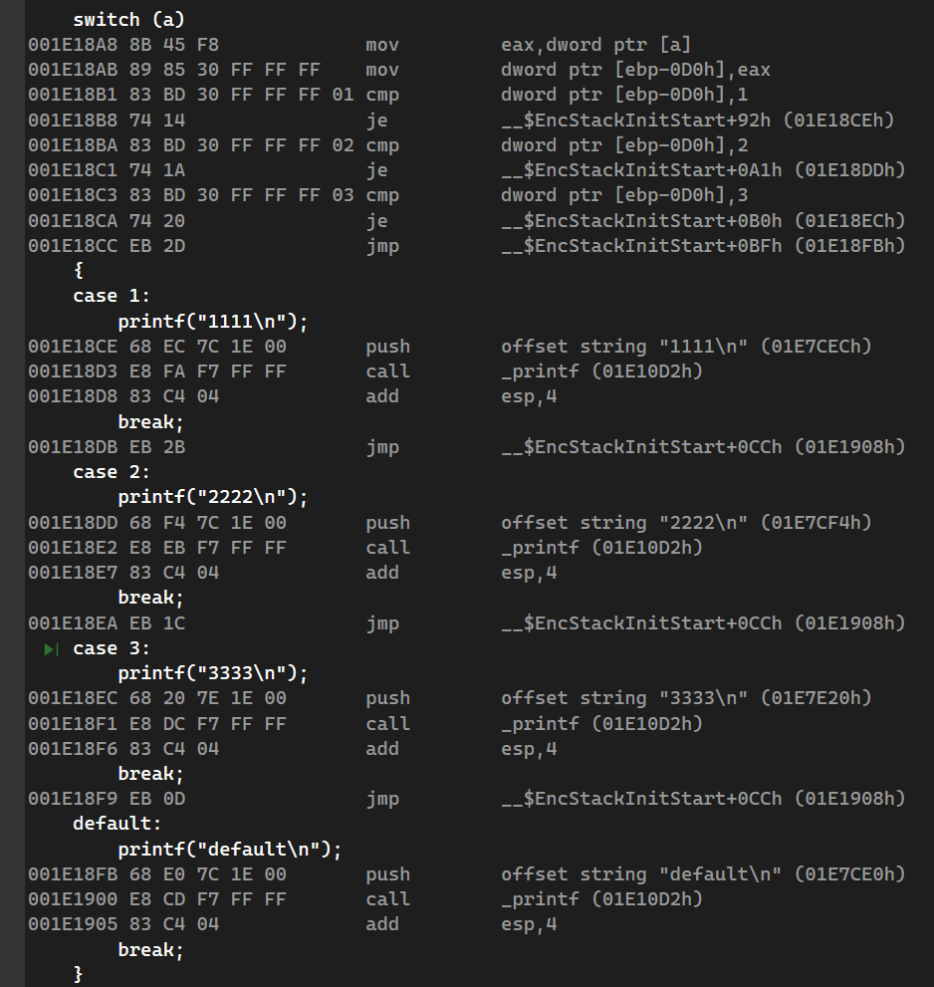Place cursor on the printf("2222\n") source line
The height and width of the screenshot is (987, 934).
(x=213, y=497)
